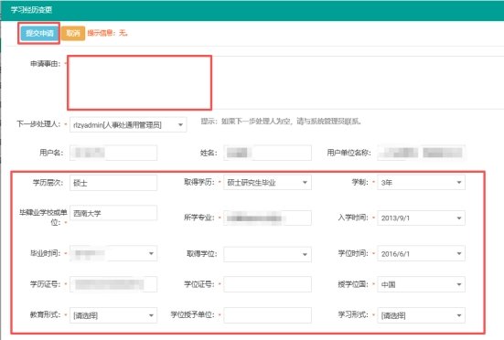504x340 pixels.
Task: Open the 学制 dropdown showing 3年
Action: pyautogui.click(x=421, y=183)
